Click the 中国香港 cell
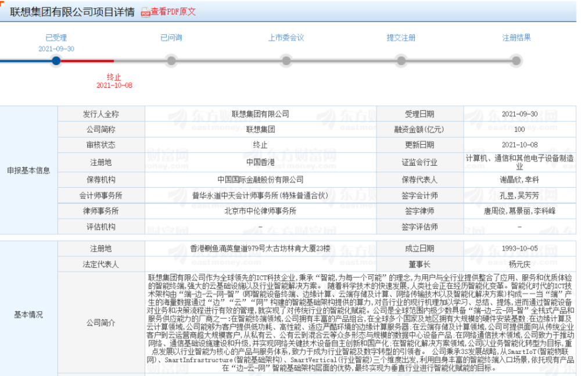The width and height of the screenshot is (581, 376). (x=260, y=162)
